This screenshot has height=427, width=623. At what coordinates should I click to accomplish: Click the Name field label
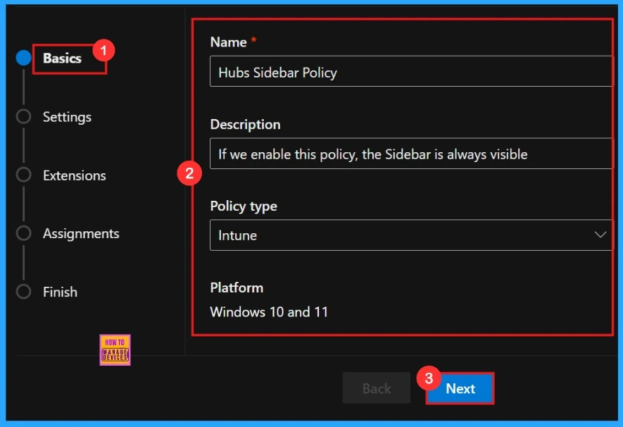coord(229,42)
